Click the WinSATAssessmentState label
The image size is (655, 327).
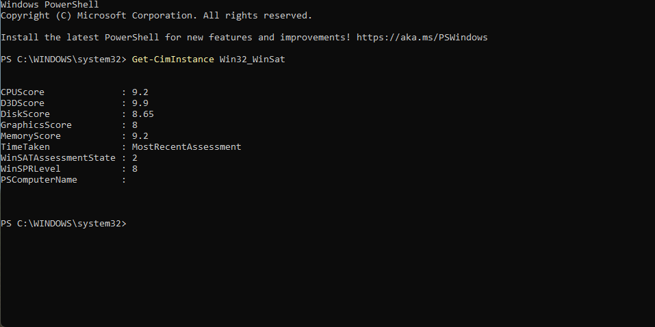57,157
